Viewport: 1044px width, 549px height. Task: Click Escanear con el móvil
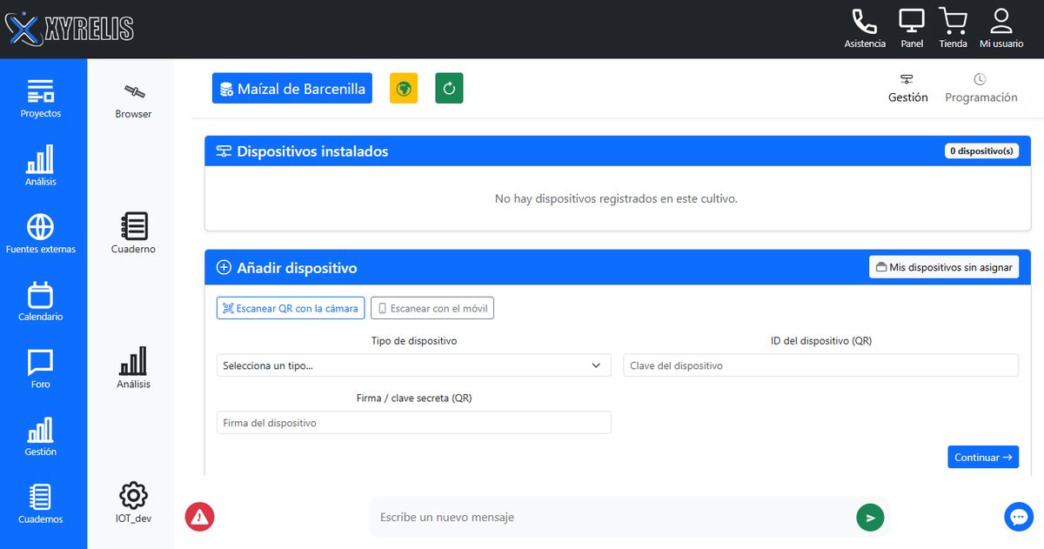[432, 308]
